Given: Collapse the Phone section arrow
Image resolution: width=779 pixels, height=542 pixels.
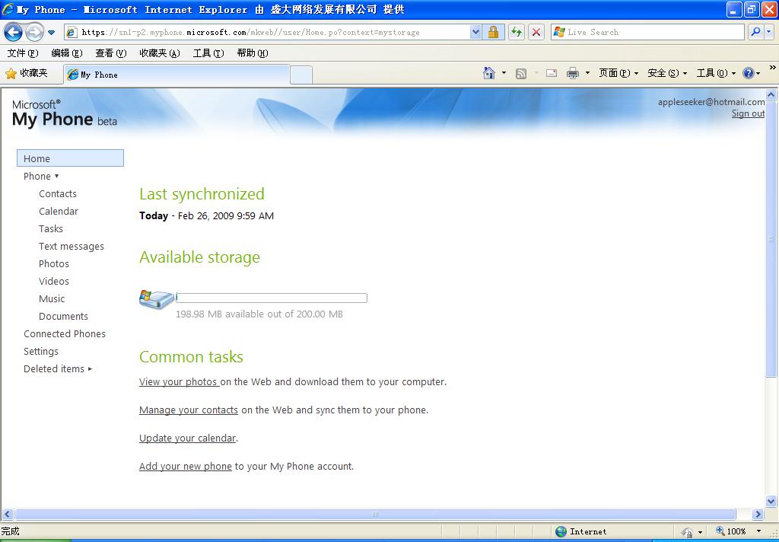Looking at the screenshot, I should click(x=56, y=176).
